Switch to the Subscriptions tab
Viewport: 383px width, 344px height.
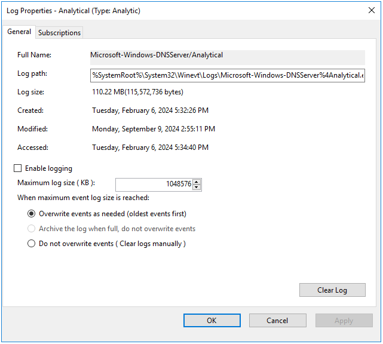click(59, 33)
